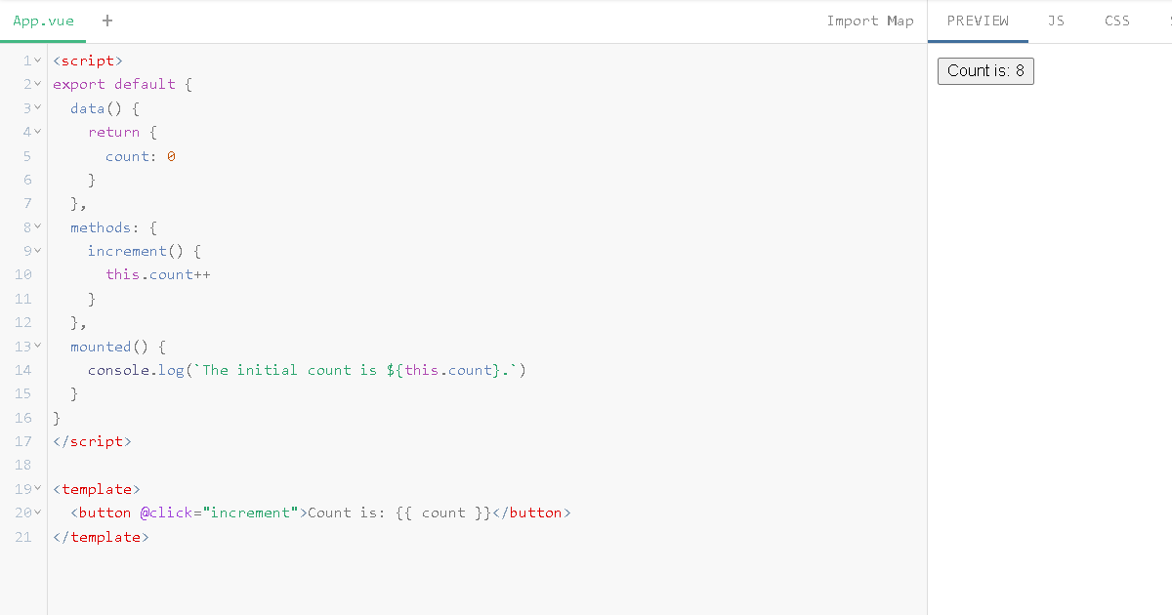
Task: Open the Import Map file
Action: coord(870,20)
